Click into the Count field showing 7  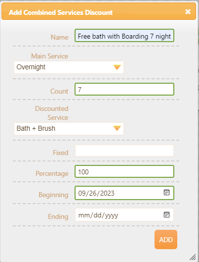[124, 89]
